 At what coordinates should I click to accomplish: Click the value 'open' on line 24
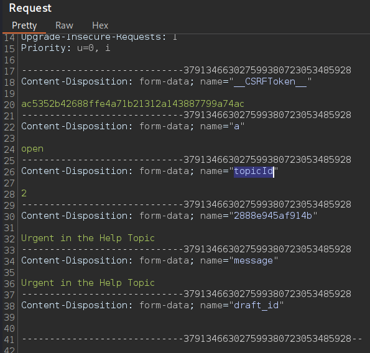pyautogui.click(x=32, y=149)
